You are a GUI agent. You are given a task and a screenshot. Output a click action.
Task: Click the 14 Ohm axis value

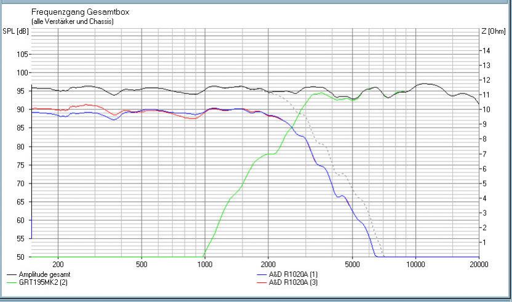click(486, 50)
